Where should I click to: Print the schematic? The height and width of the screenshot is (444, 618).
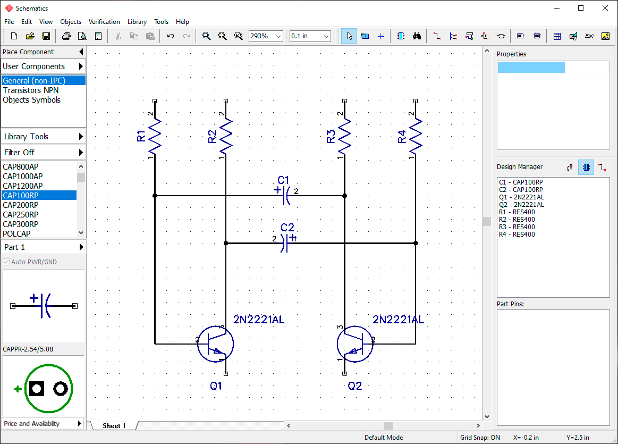pyautogui.click(x=66, y=36)
